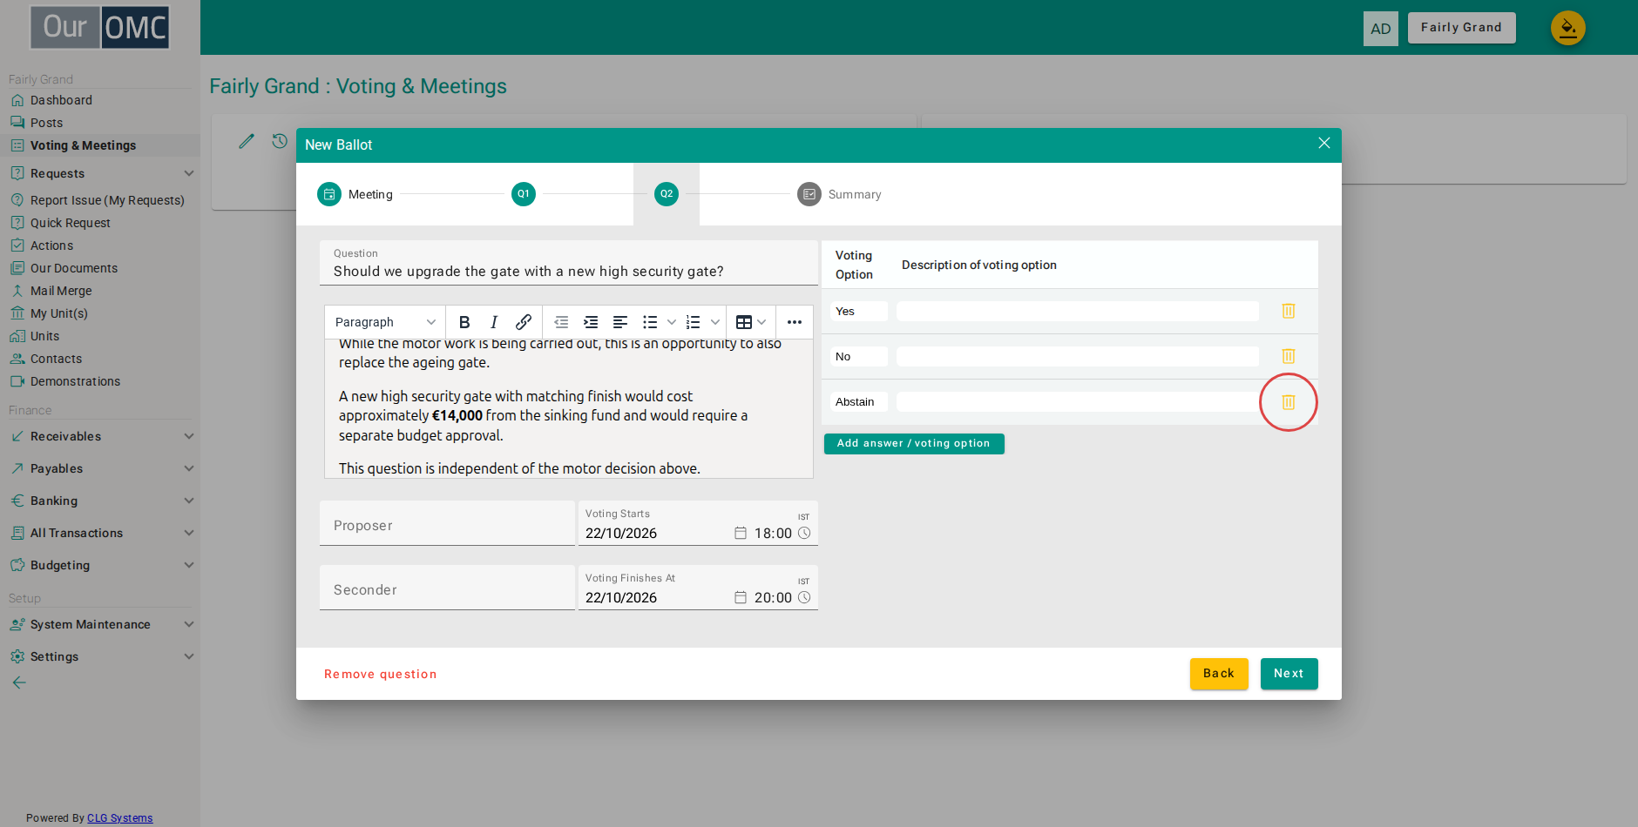Delete the Yes voting option
Image resolution: width=1638 pixels, height=827 pixels.
coord(1289,311)
